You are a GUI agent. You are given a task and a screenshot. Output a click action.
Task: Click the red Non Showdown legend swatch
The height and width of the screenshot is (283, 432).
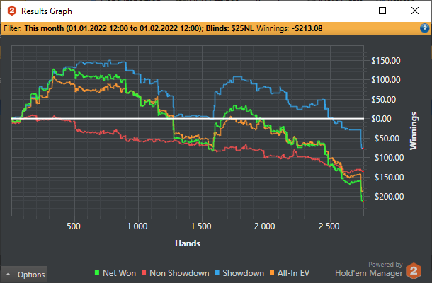tap(144, 273)
